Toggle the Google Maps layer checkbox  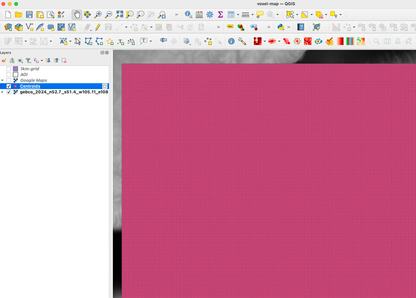point(9,80)
